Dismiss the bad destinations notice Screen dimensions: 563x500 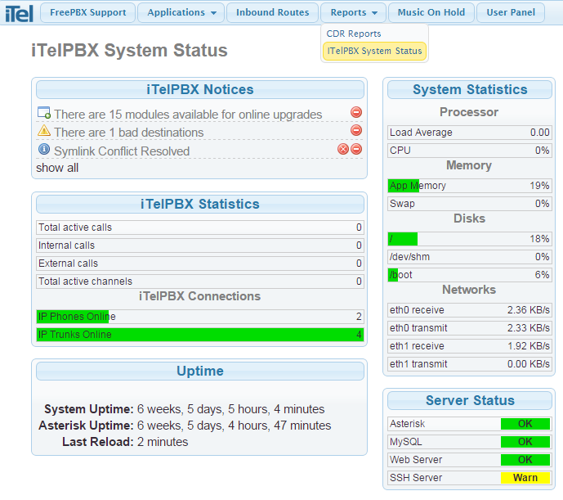pyautogui.click(x=356, y=130)
